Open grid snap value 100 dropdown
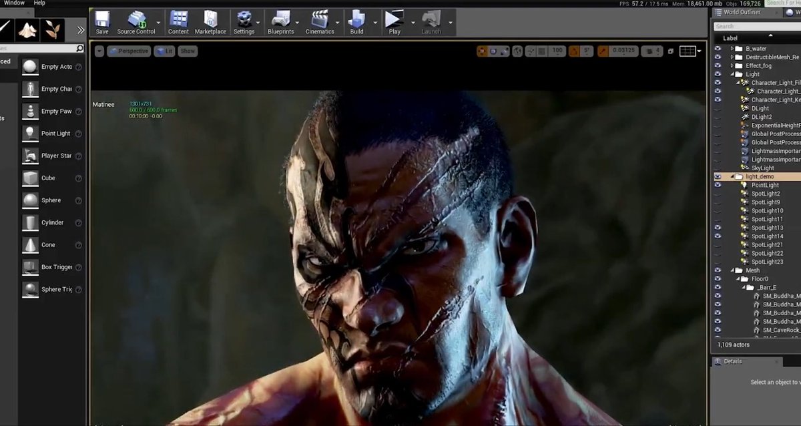Screen dimensions: 801x426 pos(557,51)
